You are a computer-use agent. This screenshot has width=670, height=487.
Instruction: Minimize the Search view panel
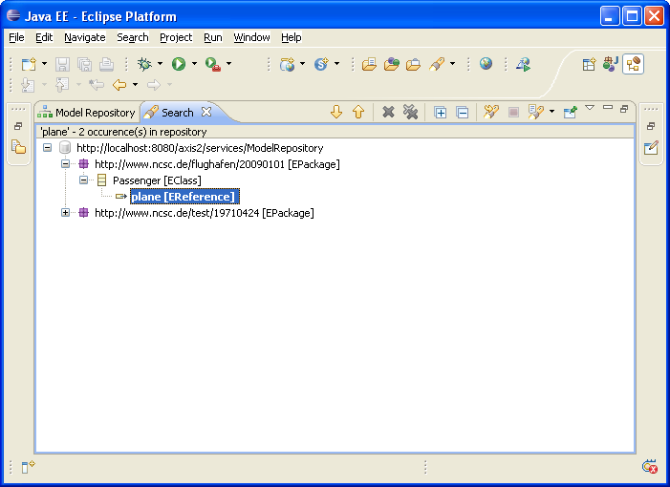(x=608, y=108)
